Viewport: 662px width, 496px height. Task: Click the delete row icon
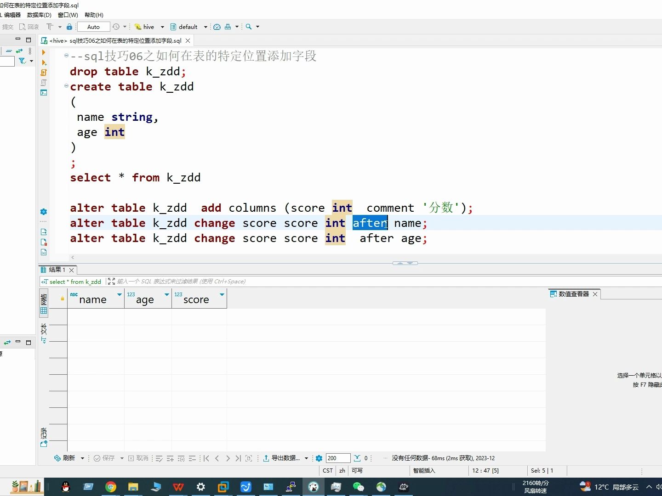192,458
